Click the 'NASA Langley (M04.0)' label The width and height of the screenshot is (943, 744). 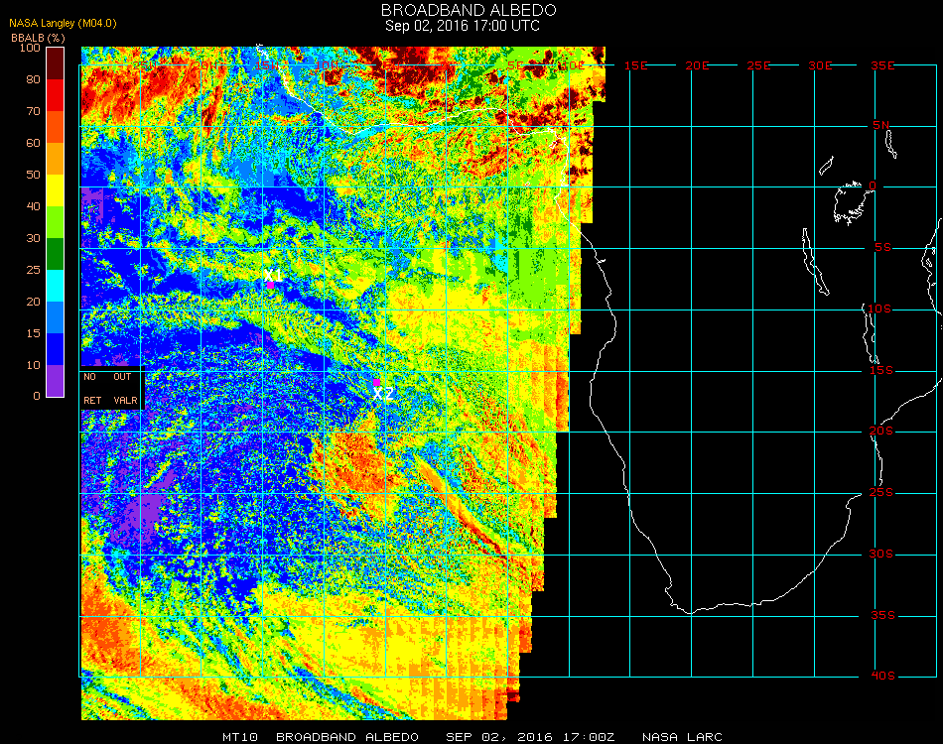pos(63,24)
